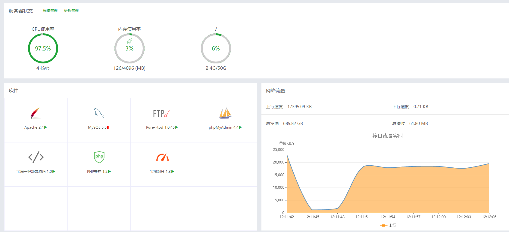Click the 2.4G/50G disk value
The height and width of the screenshot is (232, 509).
[x=216, y=68]
